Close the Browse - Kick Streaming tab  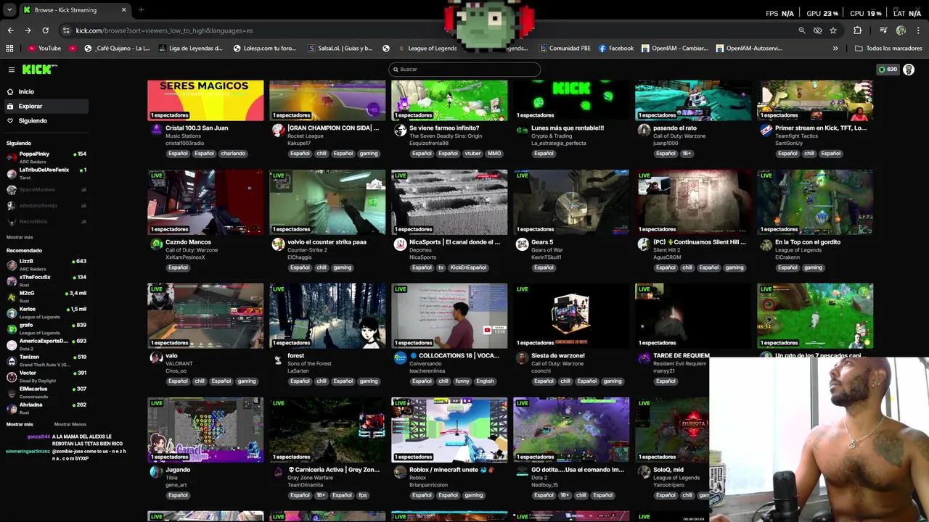(123, 10)
